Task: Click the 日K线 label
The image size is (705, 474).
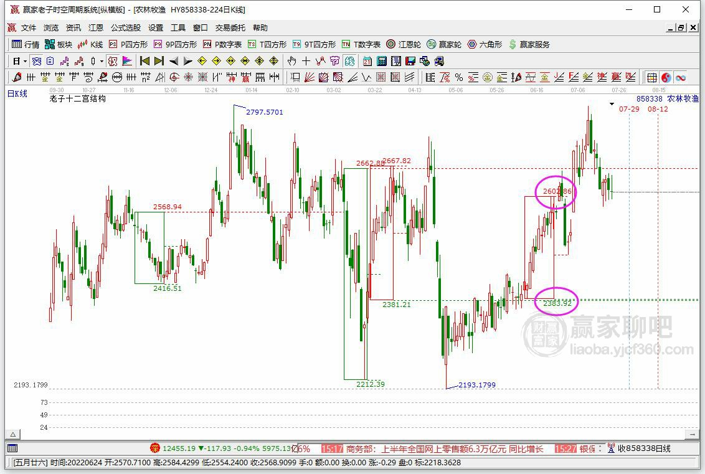Action: coord(17,93)
